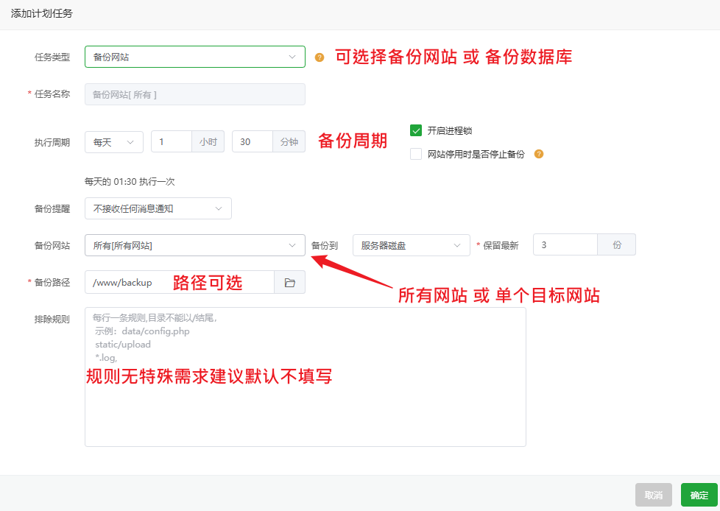Open the folder browser for backup path
This screenshot has height=511, width=720.
[289, 283]
